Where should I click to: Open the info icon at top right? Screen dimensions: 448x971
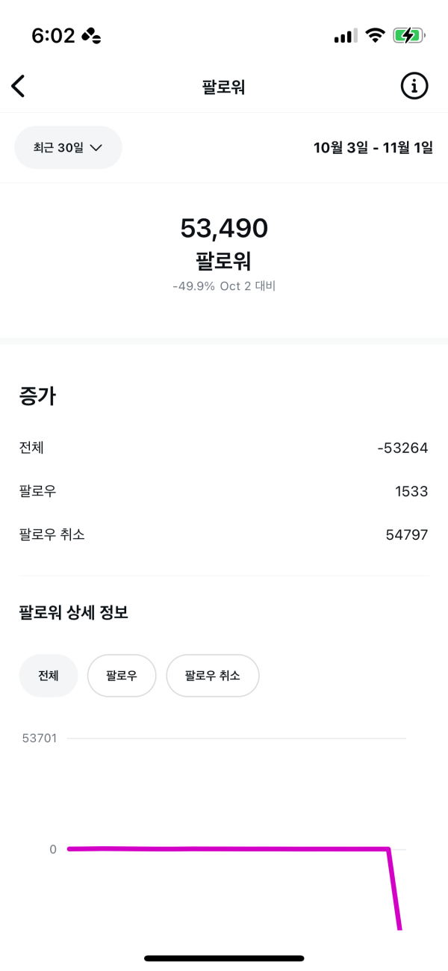click(x=414, y=87)
